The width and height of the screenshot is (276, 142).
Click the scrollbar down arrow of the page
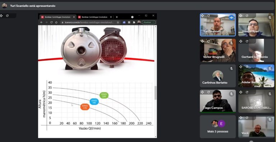click(x=155, y=137)
